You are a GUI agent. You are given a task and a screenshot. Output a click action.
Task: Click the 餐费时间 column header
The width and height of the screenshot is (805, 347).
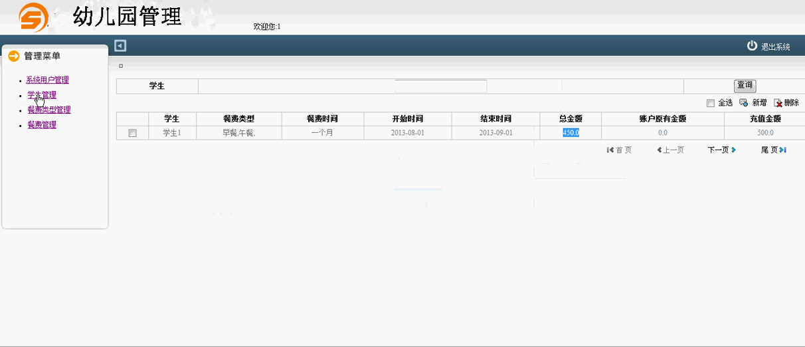pyautogui.click(x=322, y=119)
